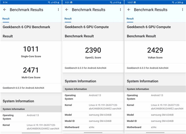Tap System Information subheader in CPU screen

[14, 109]
